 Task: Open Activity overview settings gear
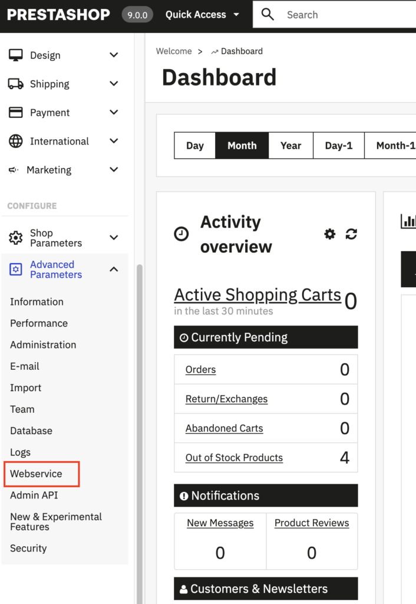tap(330, 234)
